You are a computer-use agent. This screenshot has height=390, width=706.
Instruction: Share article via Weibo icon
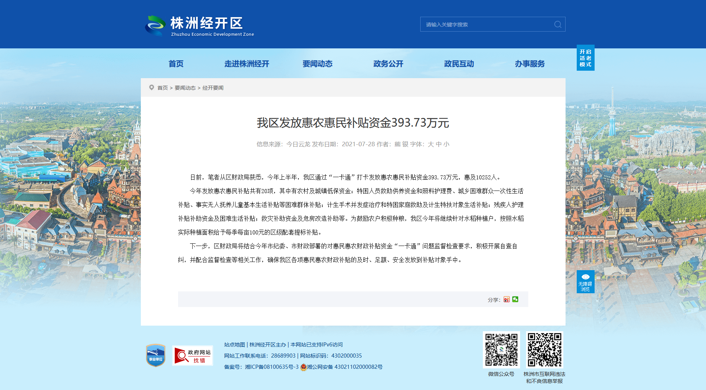click(x=506, y=299)
